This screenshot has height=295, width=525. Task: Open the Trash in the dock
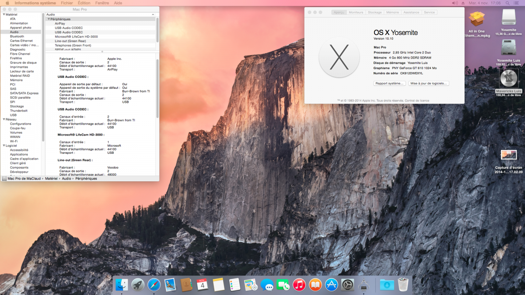(x=403, y=285)
